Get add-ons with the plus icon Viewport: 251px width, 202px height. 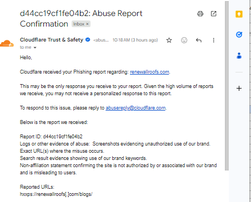[x=239, y=89]
